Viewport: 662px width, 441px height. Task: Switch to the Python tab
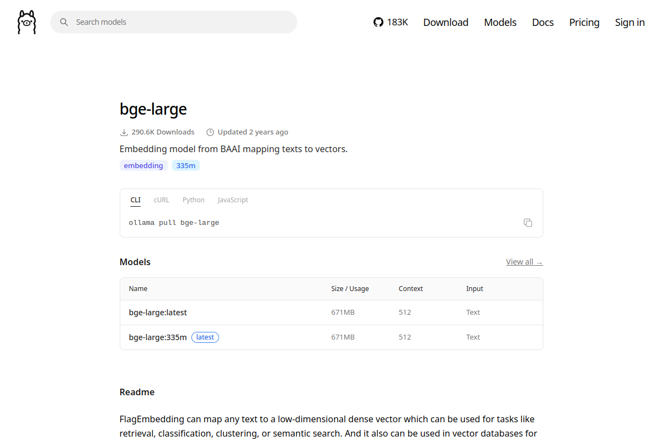point(194,200)
